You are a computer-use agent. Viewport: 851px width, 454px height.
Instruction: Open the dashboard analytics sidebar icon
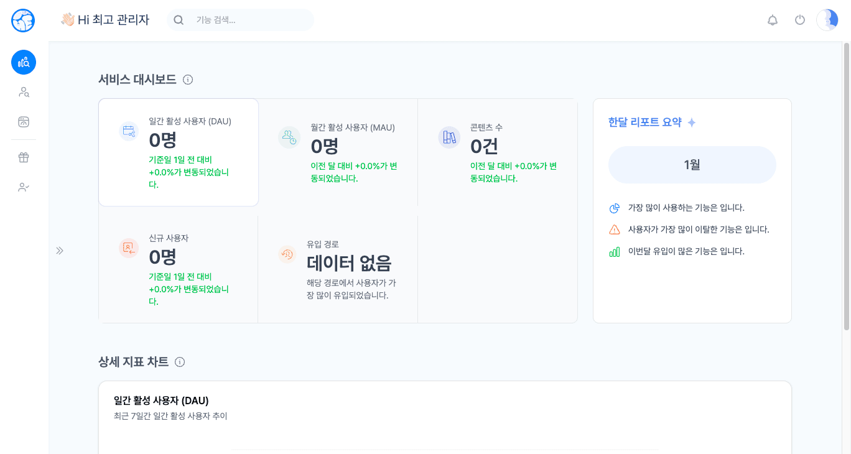point(24,62)
